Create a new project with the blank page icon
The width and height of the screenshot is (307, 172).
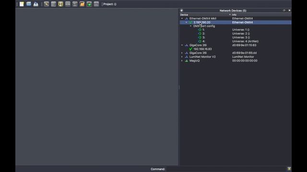tap(22, 4)
